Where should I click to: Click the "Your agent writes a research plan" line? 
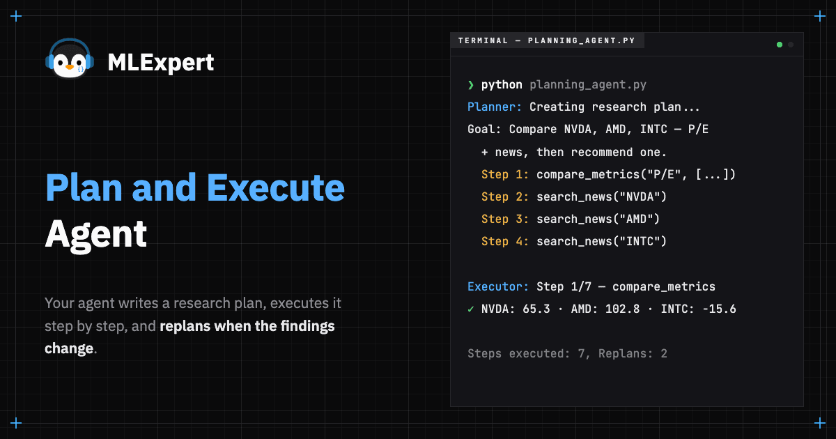(193, 303)
